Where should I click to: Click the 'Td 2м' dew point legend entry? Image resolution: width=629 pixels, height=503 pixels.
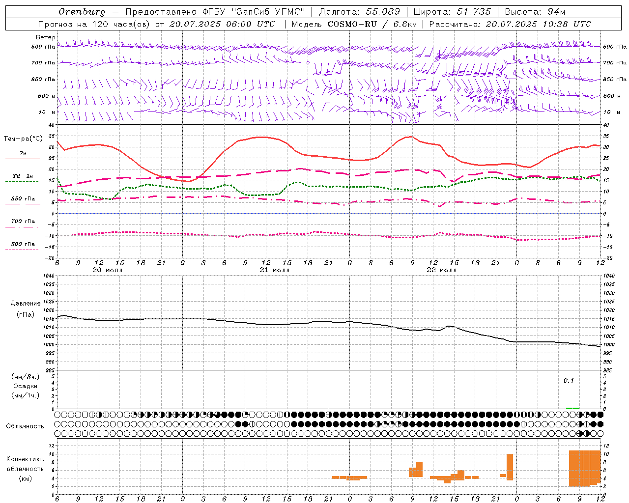coord(23,176)
